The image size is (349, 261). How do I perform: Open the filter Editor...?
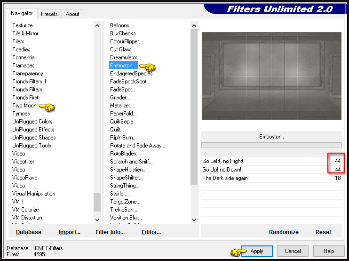[x=151, y=232]
